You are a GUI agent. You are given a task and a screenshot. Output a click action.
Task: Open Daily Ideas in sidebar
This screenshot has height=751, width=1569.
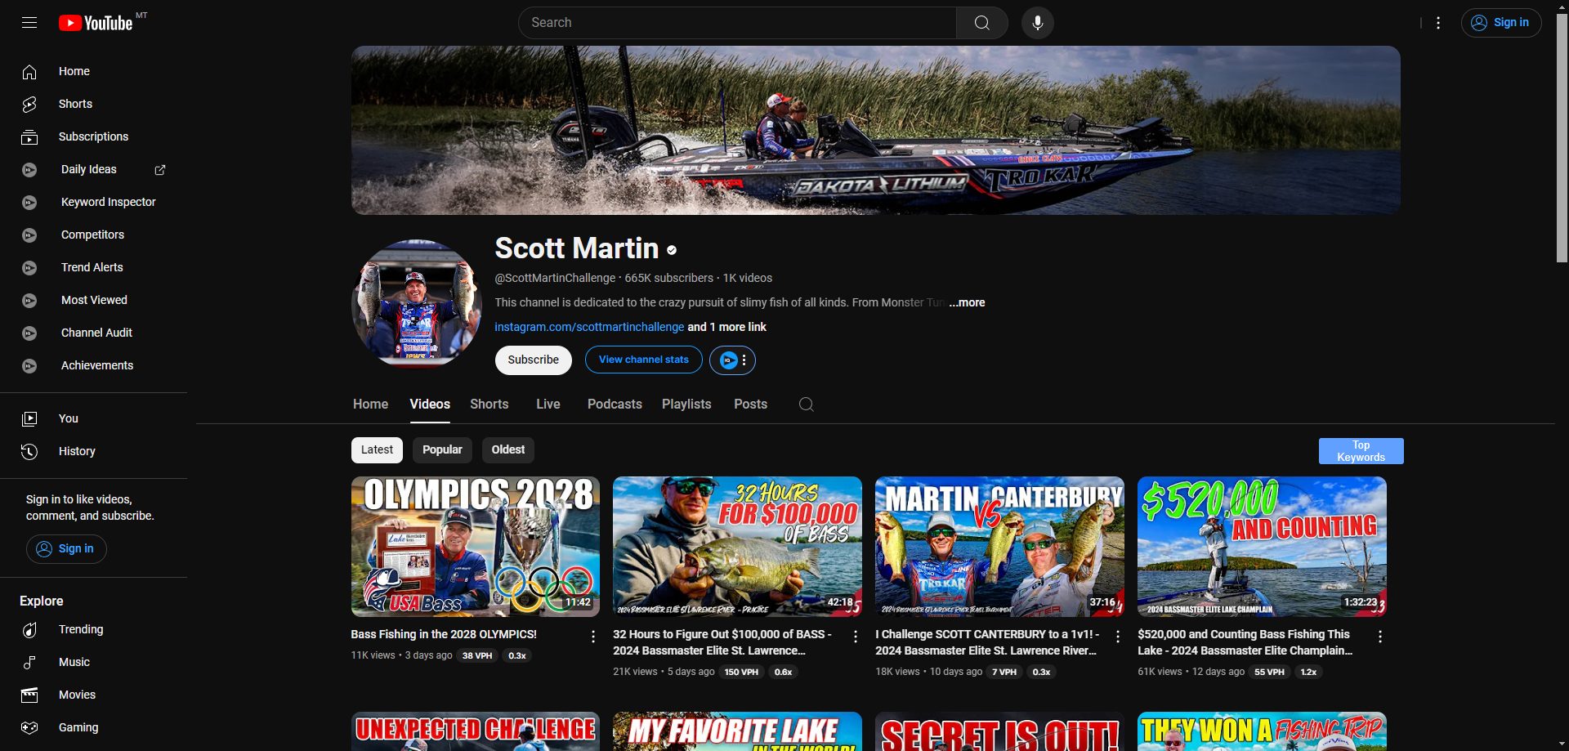click(x=89, y=170)
